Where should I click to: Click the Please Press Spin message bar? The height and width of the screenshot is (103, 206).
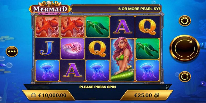(98, 87)
